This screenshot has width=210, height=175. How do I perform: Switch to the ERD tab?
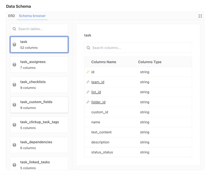[12, 16]
